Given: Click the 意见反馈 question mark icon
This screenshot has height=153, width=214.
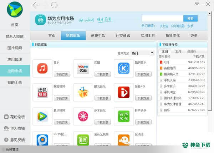Looking at the screenshot, I should pyautogui.click(x=6, y=140).
